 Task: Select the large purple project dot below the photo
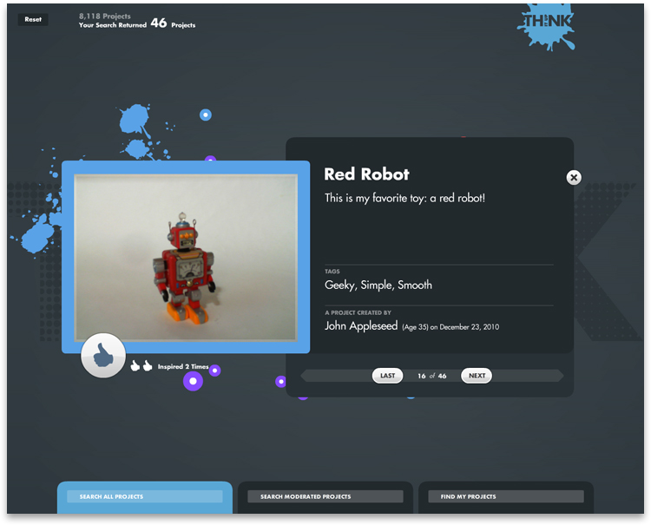(193, 381)
